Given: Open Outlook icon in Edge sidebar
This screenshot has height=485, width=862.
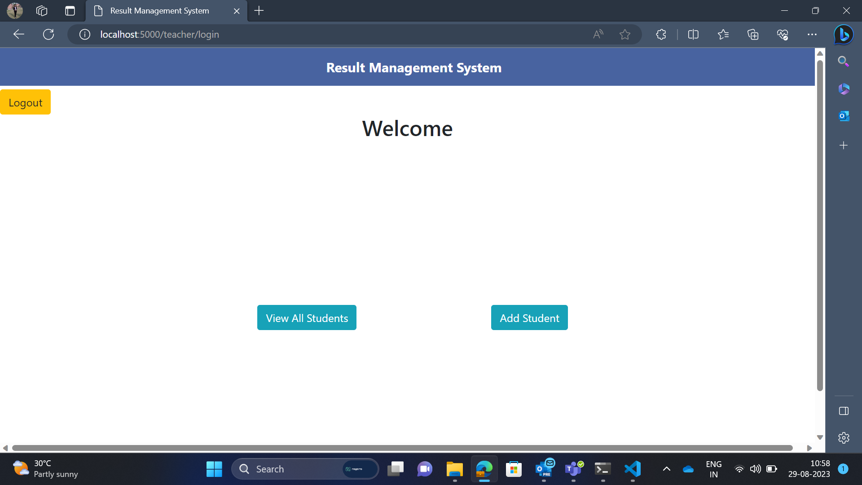Looking at the screenshot, I should [844, 116].
